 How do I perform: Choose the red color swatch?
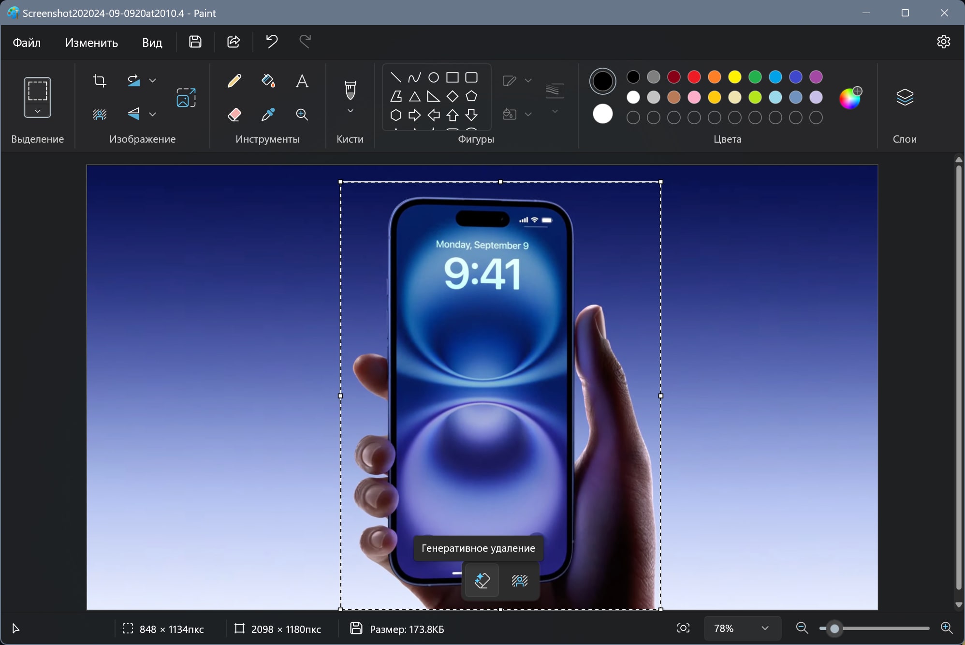[694, 77]
